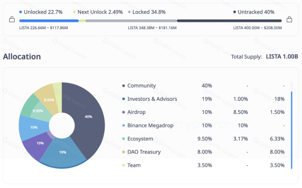Screen dimensions: 302x188
Task: Click the Ecosystem legend color dot
Action: coord(124,138)
